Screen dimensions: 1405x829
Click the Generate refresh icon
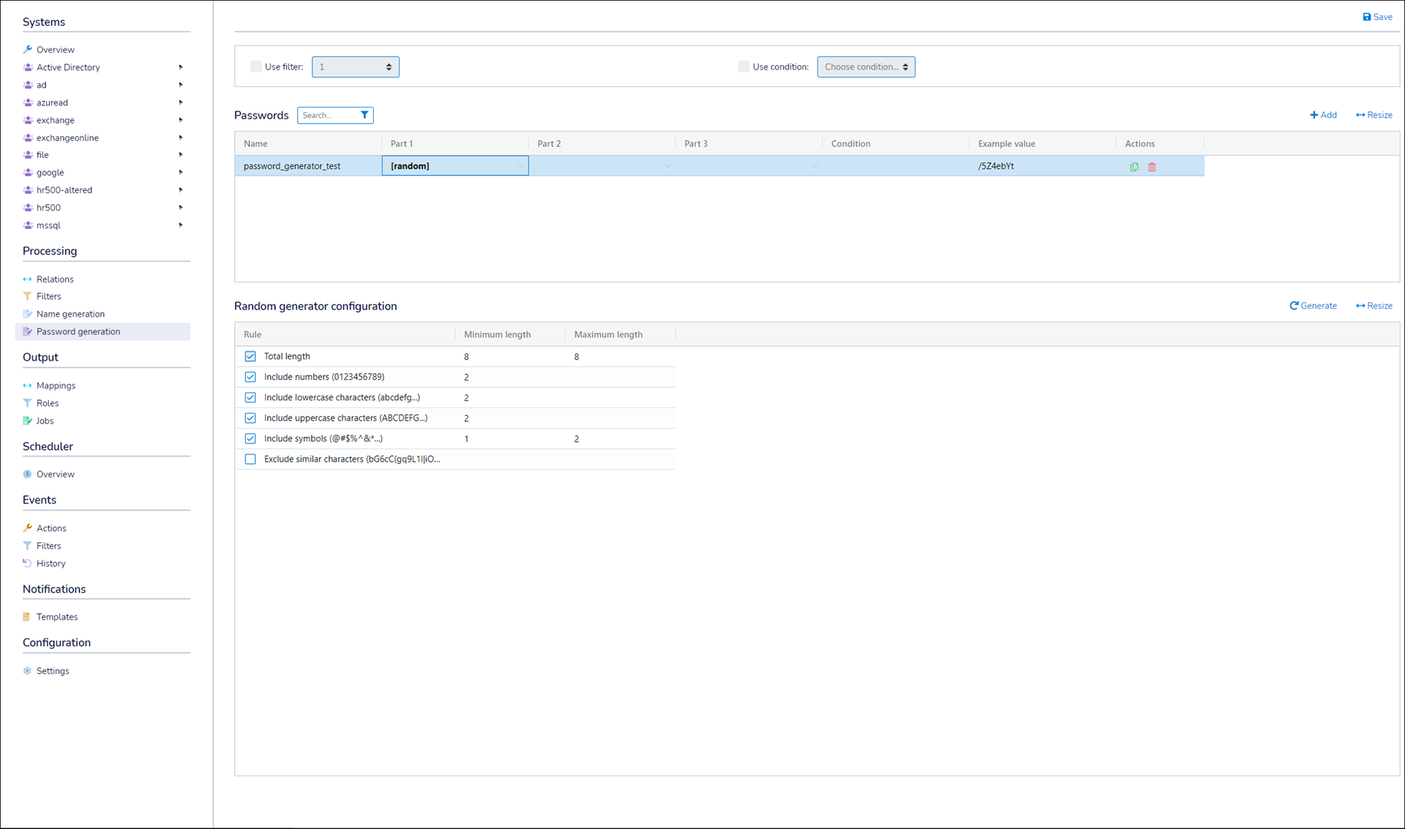pyautogui.click(x=1294, y=306)
